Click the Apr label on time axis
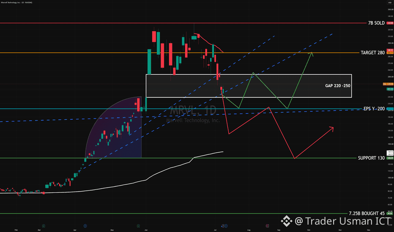394x232 pixels. coord(75,230)
